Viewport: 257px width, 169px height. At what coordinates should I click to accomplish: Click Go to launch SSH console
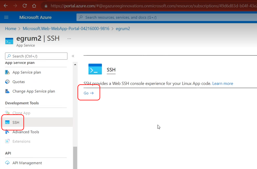pyautogui.click(x=88, y=93)
